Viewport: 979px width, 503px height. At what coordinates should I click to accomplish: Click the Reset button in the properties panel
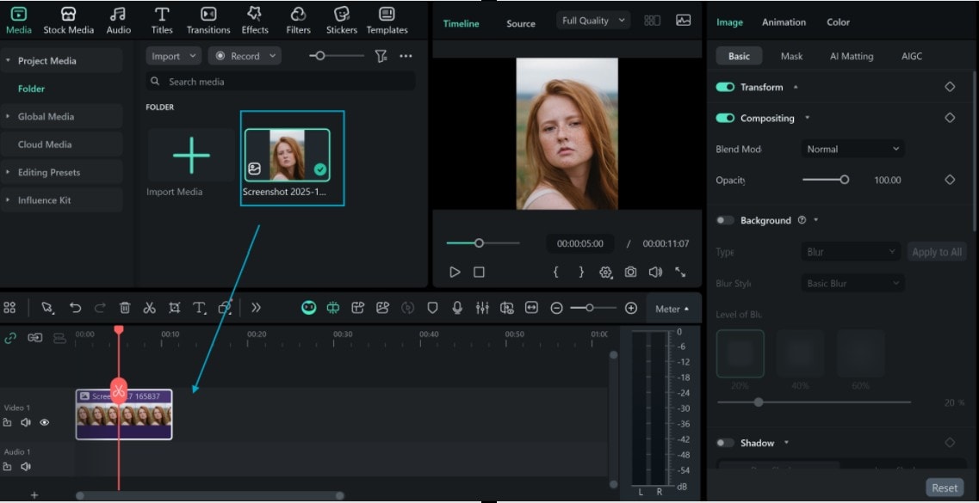945,487
